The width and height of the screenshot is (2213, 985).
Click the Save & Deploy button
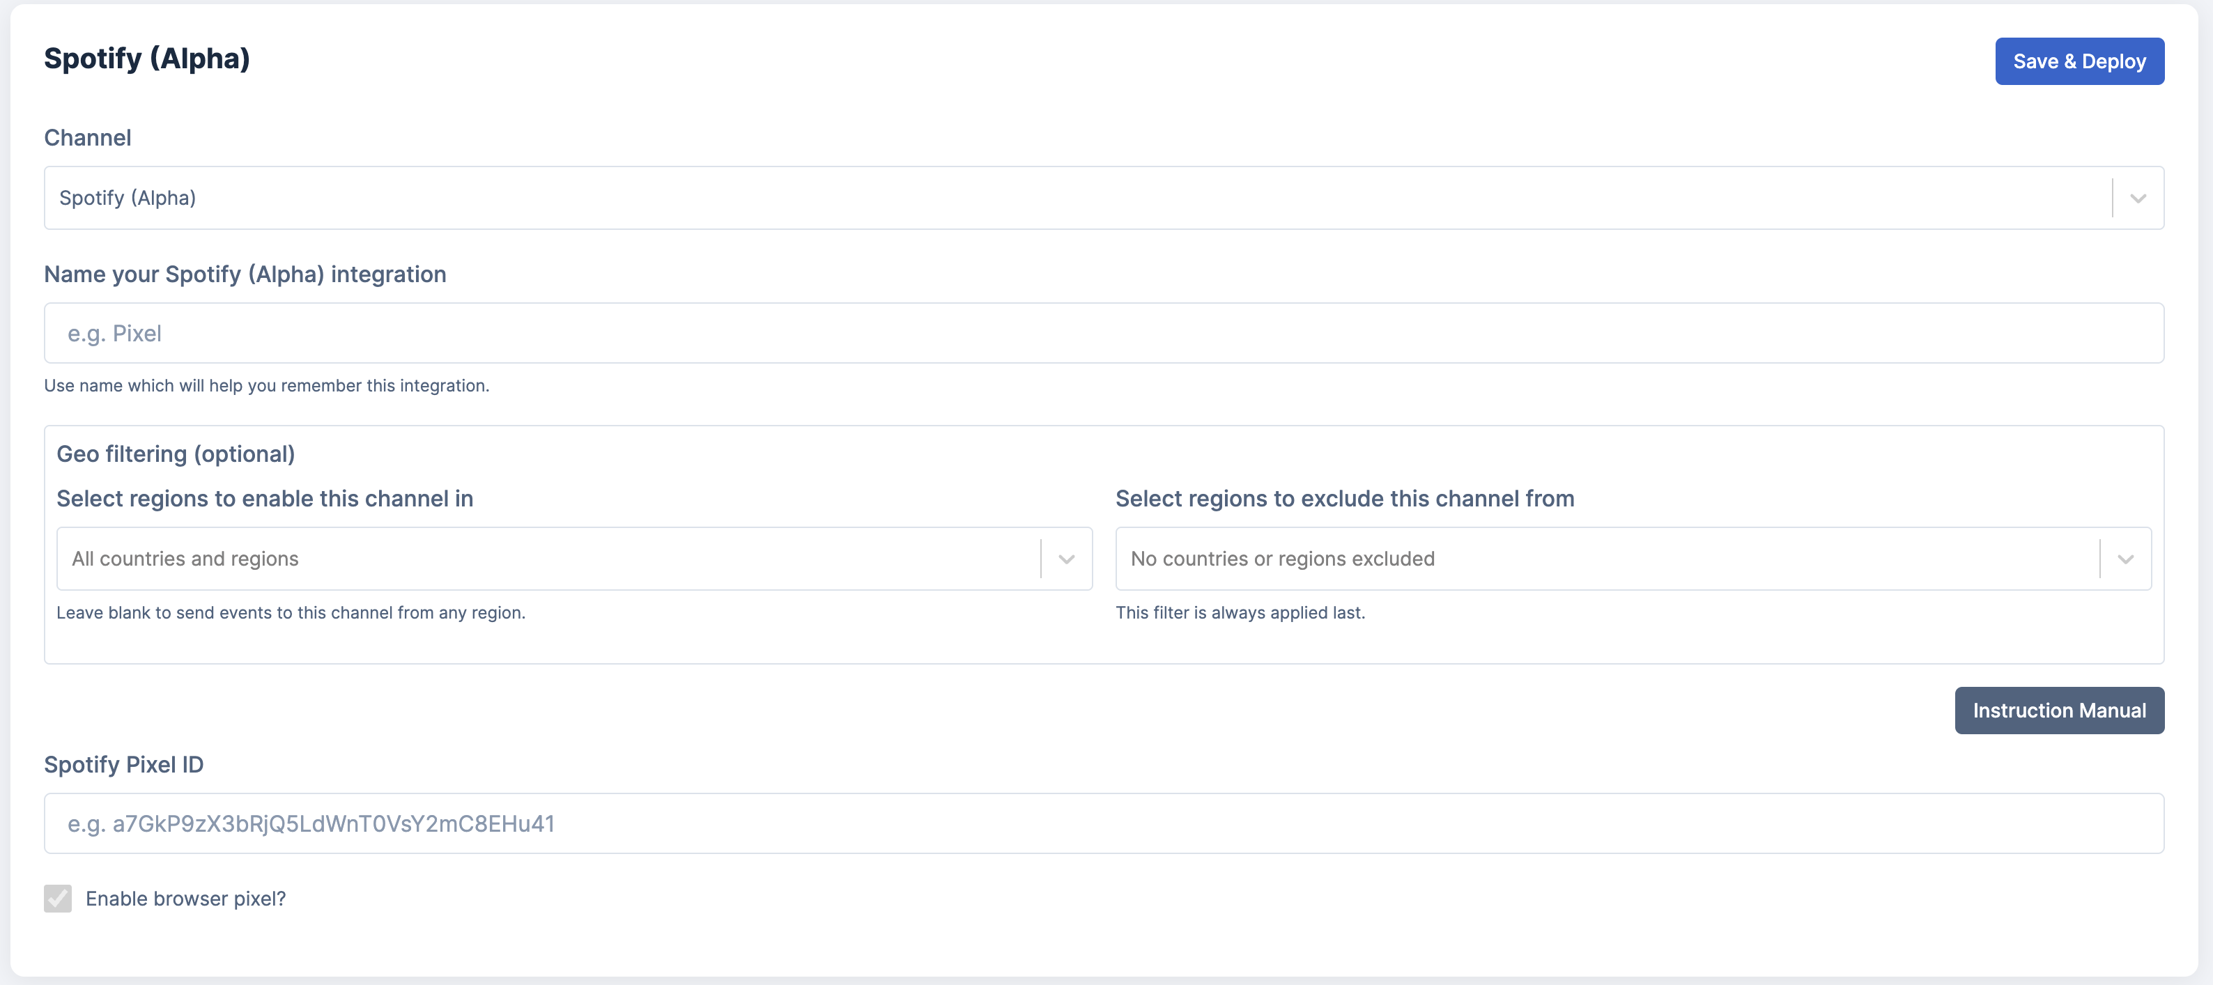point(2079,61)
